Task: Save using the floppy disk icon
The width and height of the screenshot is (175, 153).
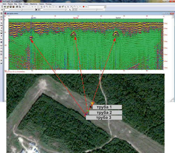Action: pos(10,7)
